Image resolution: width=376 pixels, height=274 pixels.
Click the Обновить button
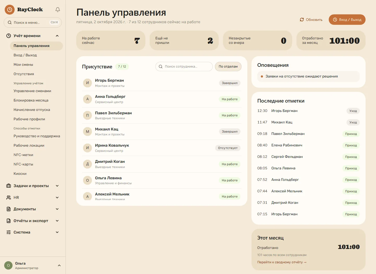(x=311, y=20)
